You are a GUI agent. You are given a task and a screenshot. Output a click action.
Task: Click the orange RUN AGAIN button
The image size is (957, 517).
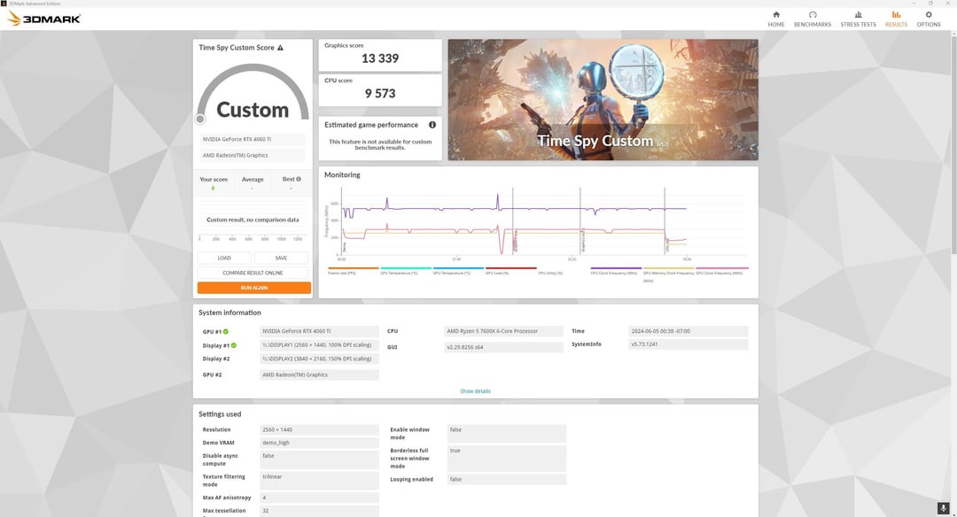click(x=254, y=288)
